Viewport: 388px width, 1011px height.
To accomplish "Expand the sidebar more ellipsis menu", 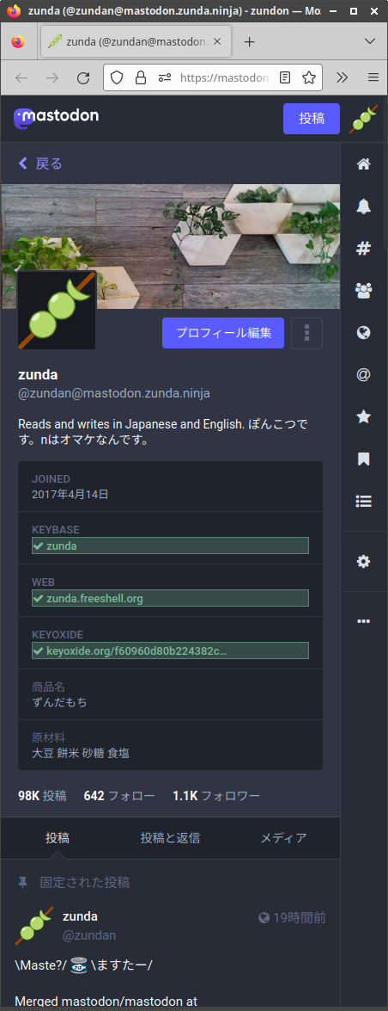I will coord(364,621).
